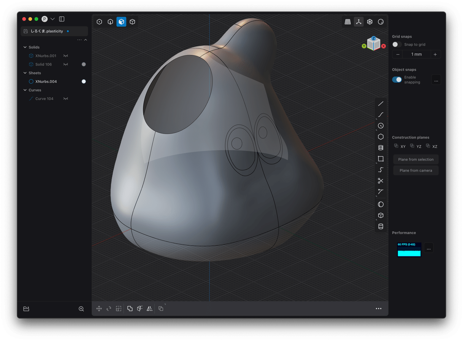
Task: Show the hidden Solid 106 object
Action: click(66, 64)
